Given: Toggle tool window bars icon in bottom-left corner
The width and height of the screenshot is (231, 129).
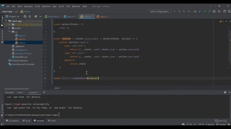Looking at the screenshot, I should [2, 124].
